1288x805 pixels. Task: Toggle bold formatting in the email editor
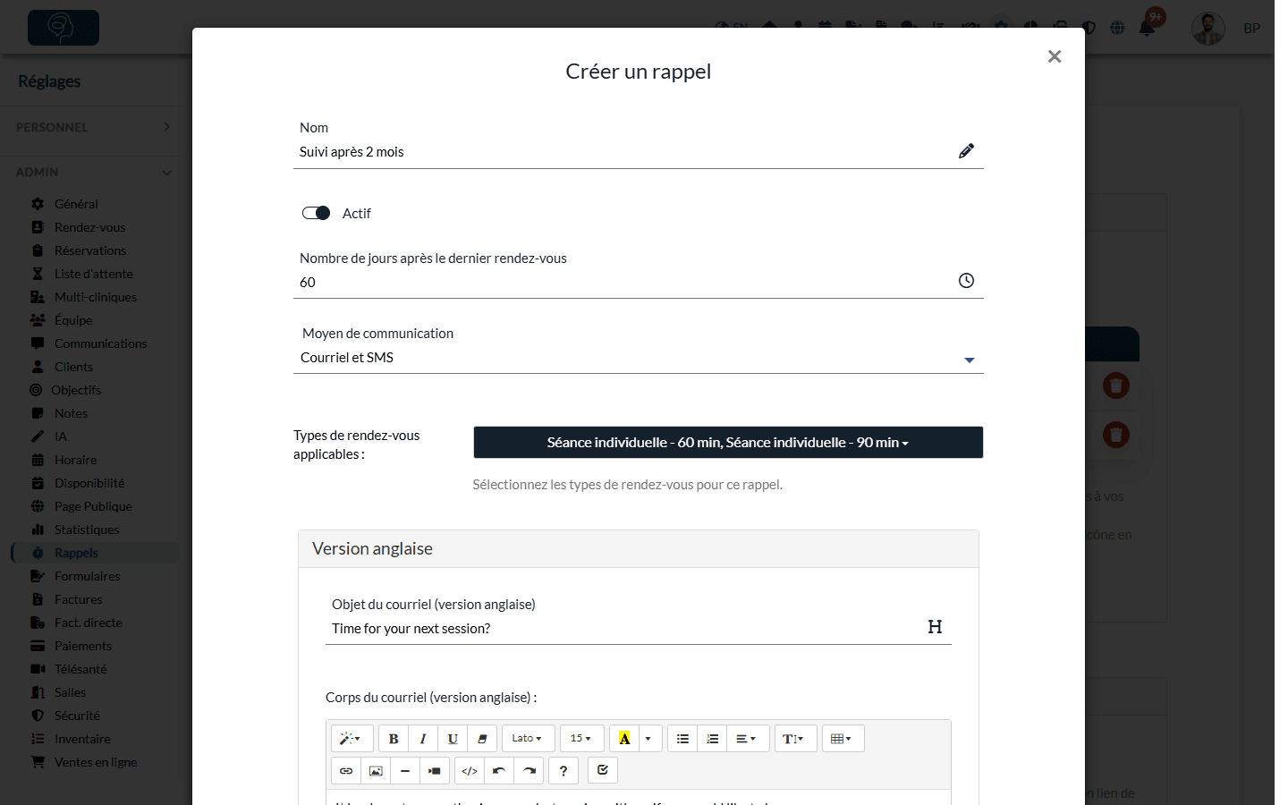coord(394,739)
